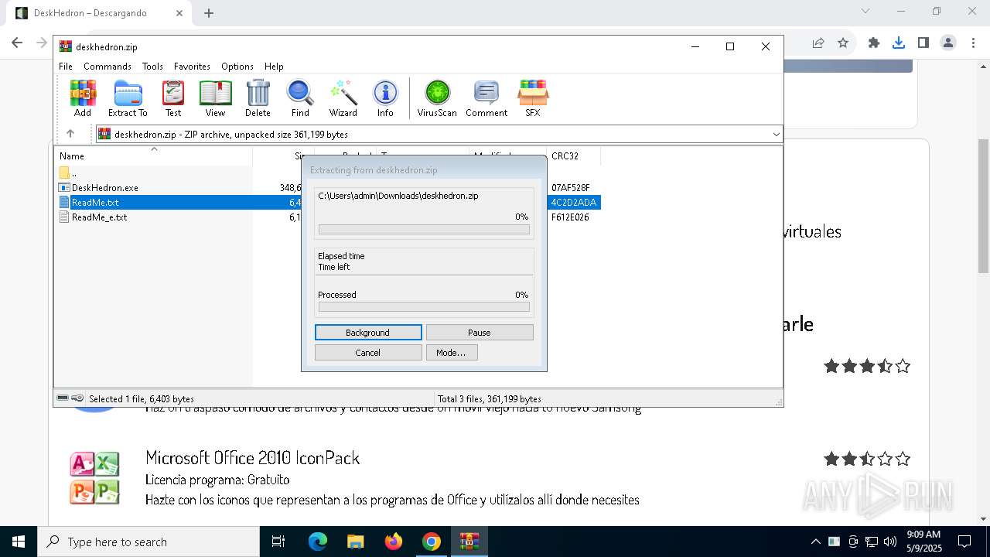Expand the archive path dropdown arrow
The image size is (990, 557).
coord(776,135)
